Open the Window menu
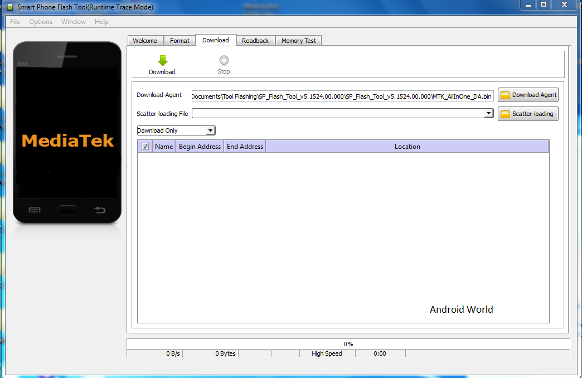Viewport: 582px width, 378px height. pyautogui.click(x=74, y=22)
